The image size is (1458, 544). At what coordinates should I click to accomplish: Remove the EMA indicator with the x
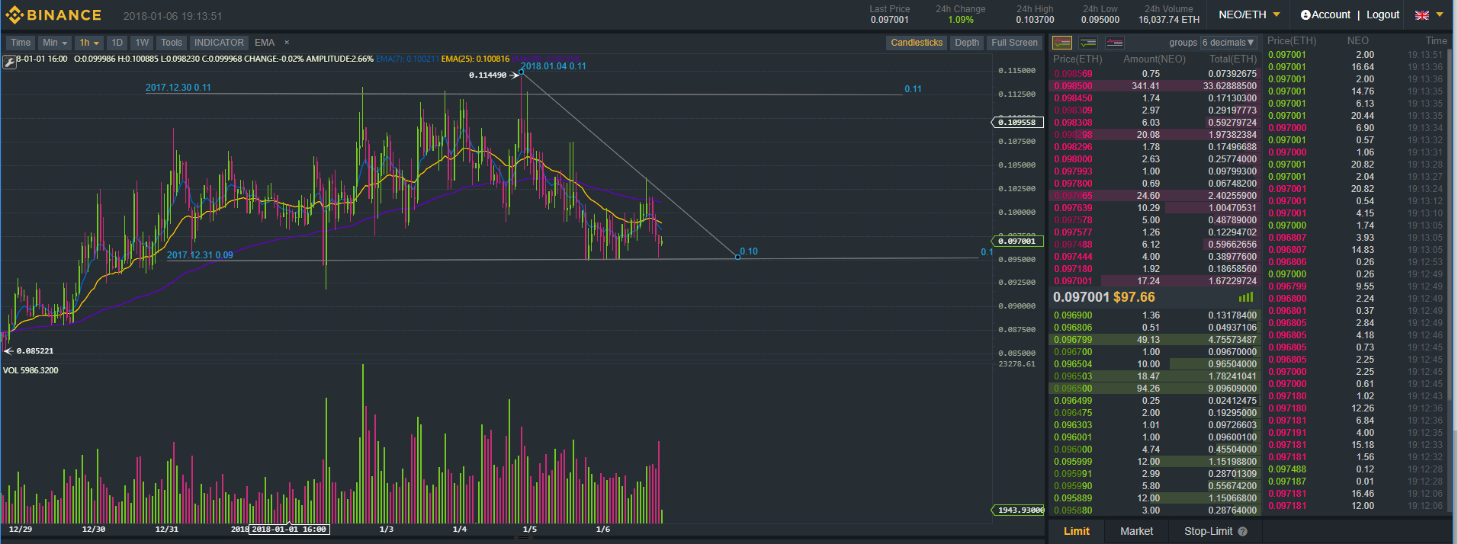(x=287, y=43)
